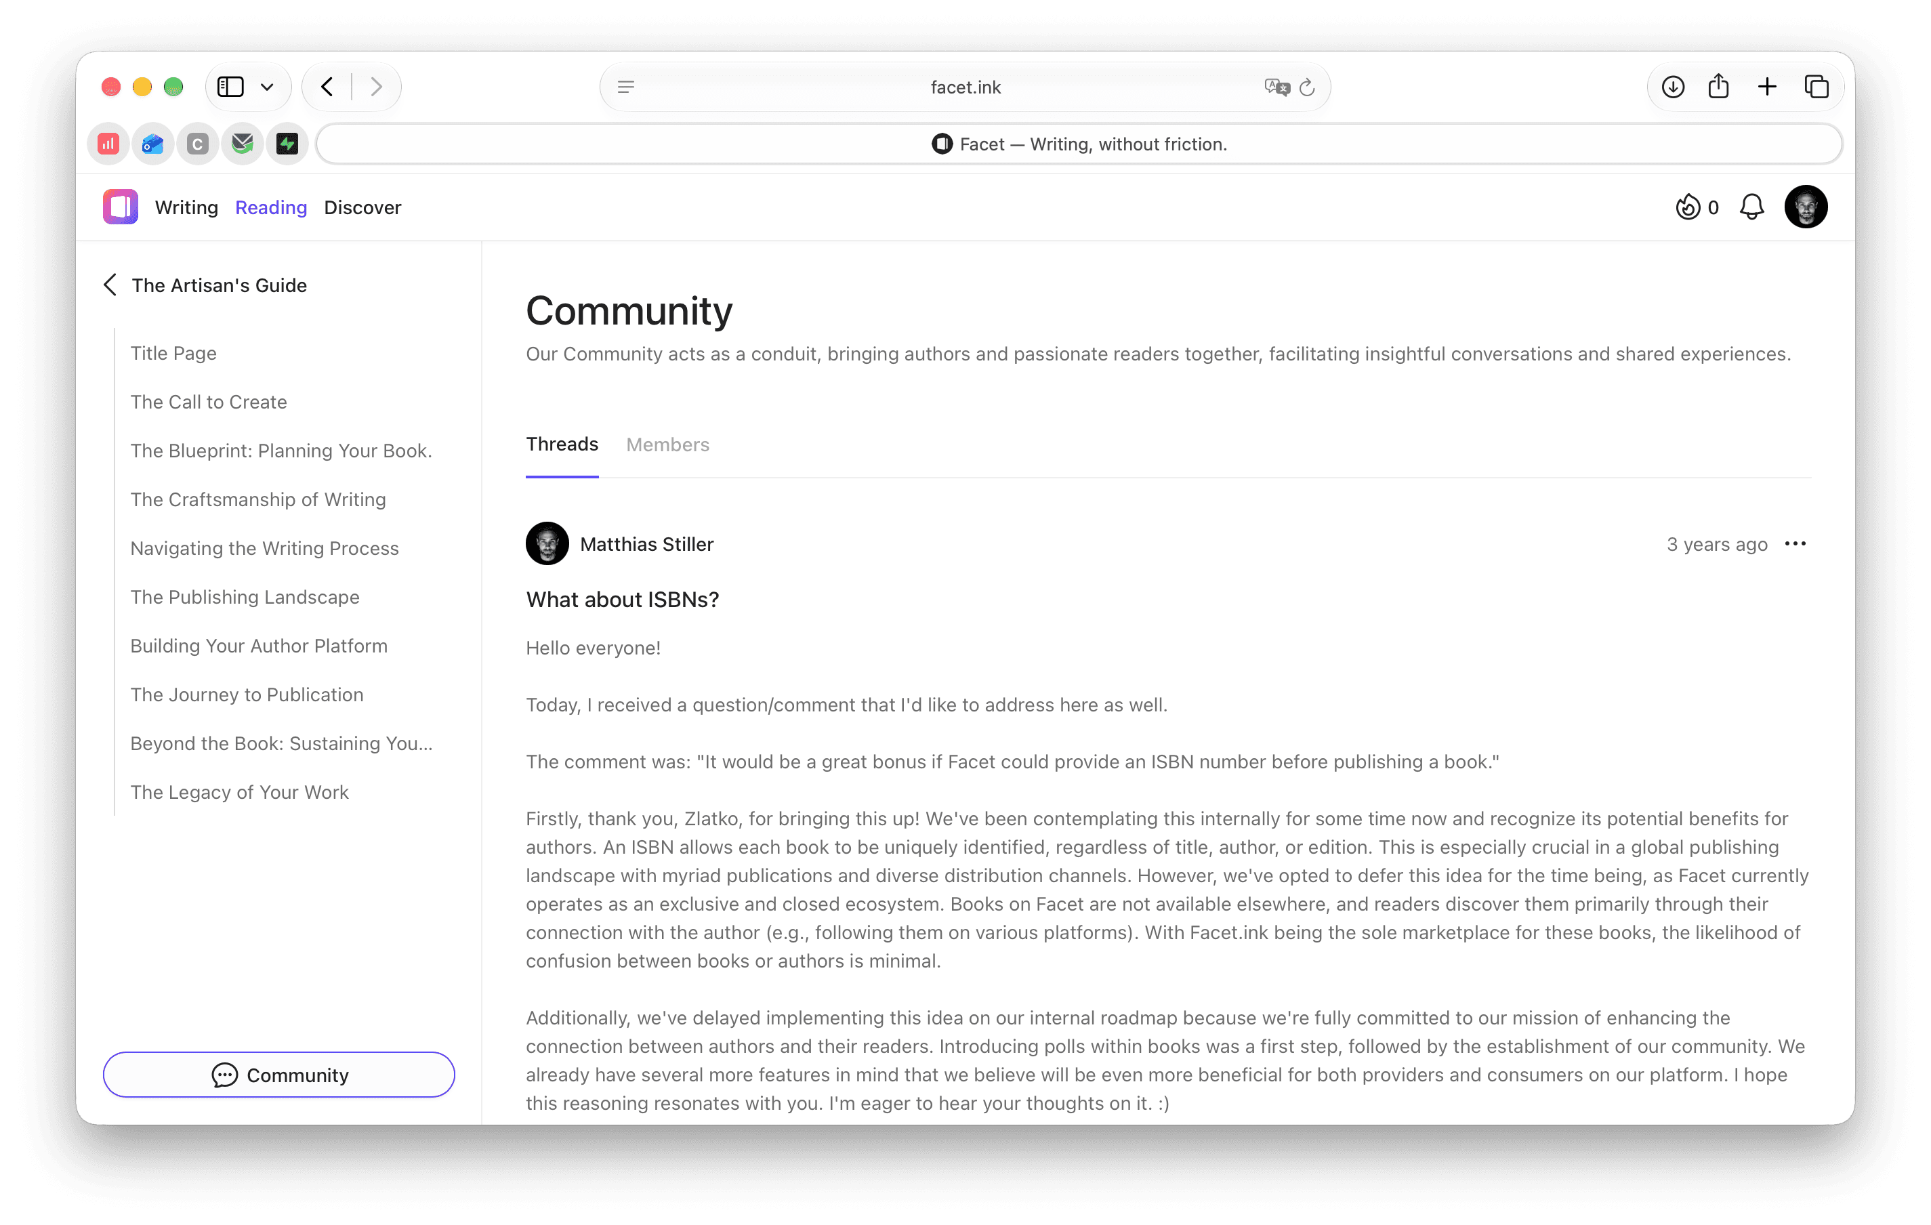Switch to the Members tab
1931x1225 pixels.
[x=667, y=444]
